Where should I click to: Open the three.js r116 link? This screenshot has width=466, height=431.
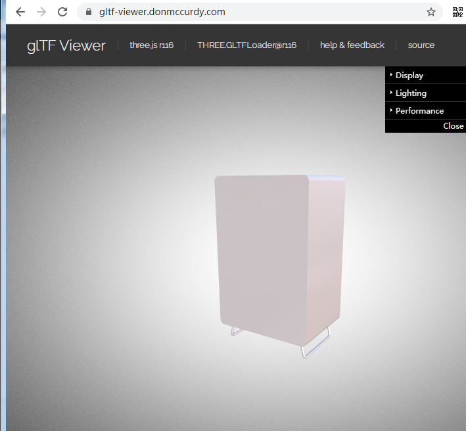(152, 45)
